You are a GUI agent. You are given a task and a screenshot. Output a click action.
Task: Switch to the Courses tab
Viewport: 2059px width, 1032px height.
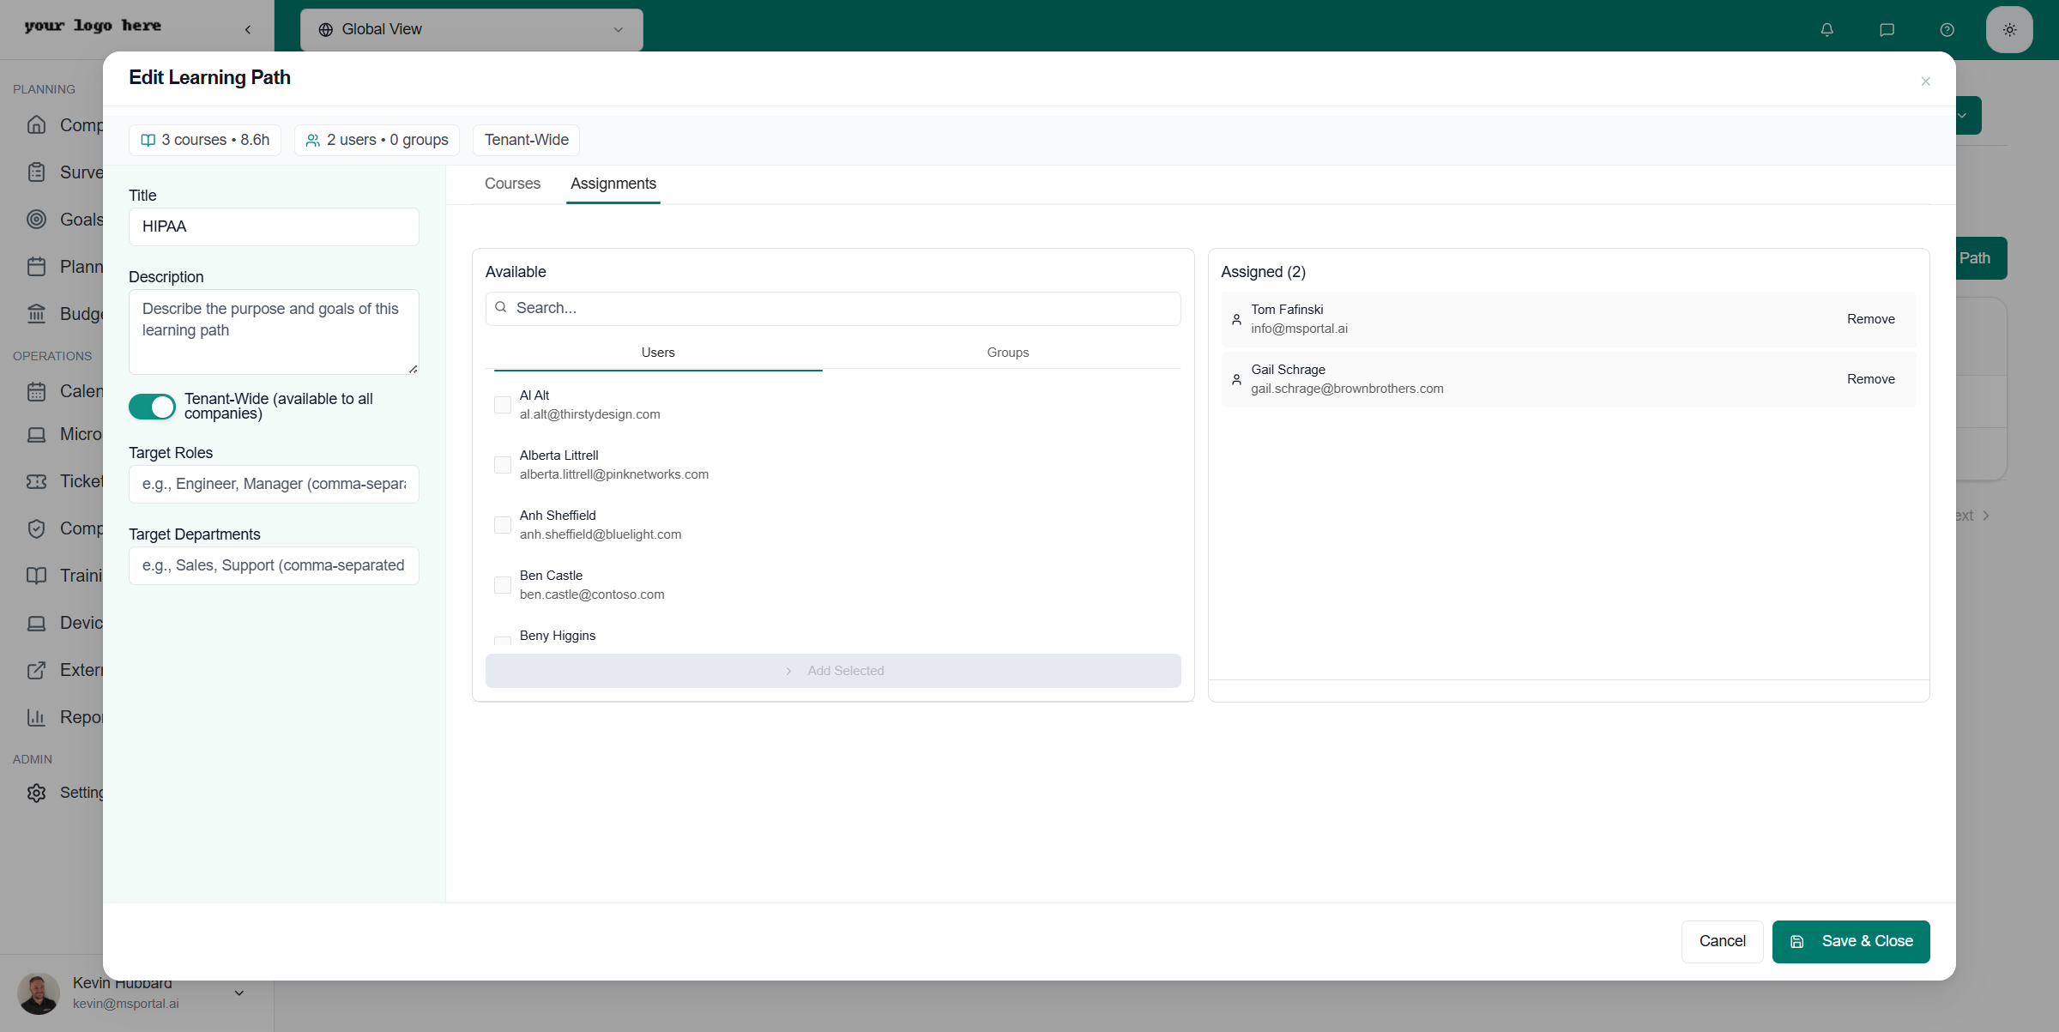pyautogui.click(x=512, y=184)
